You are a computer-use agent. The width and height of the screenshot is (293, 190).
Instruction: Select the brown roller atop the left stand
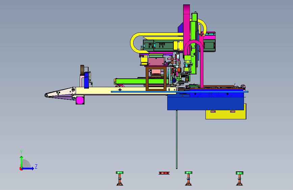tap(82, 70)
